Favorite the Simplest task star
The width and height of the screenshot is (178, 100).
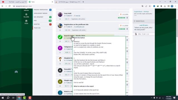coord(60,64)
